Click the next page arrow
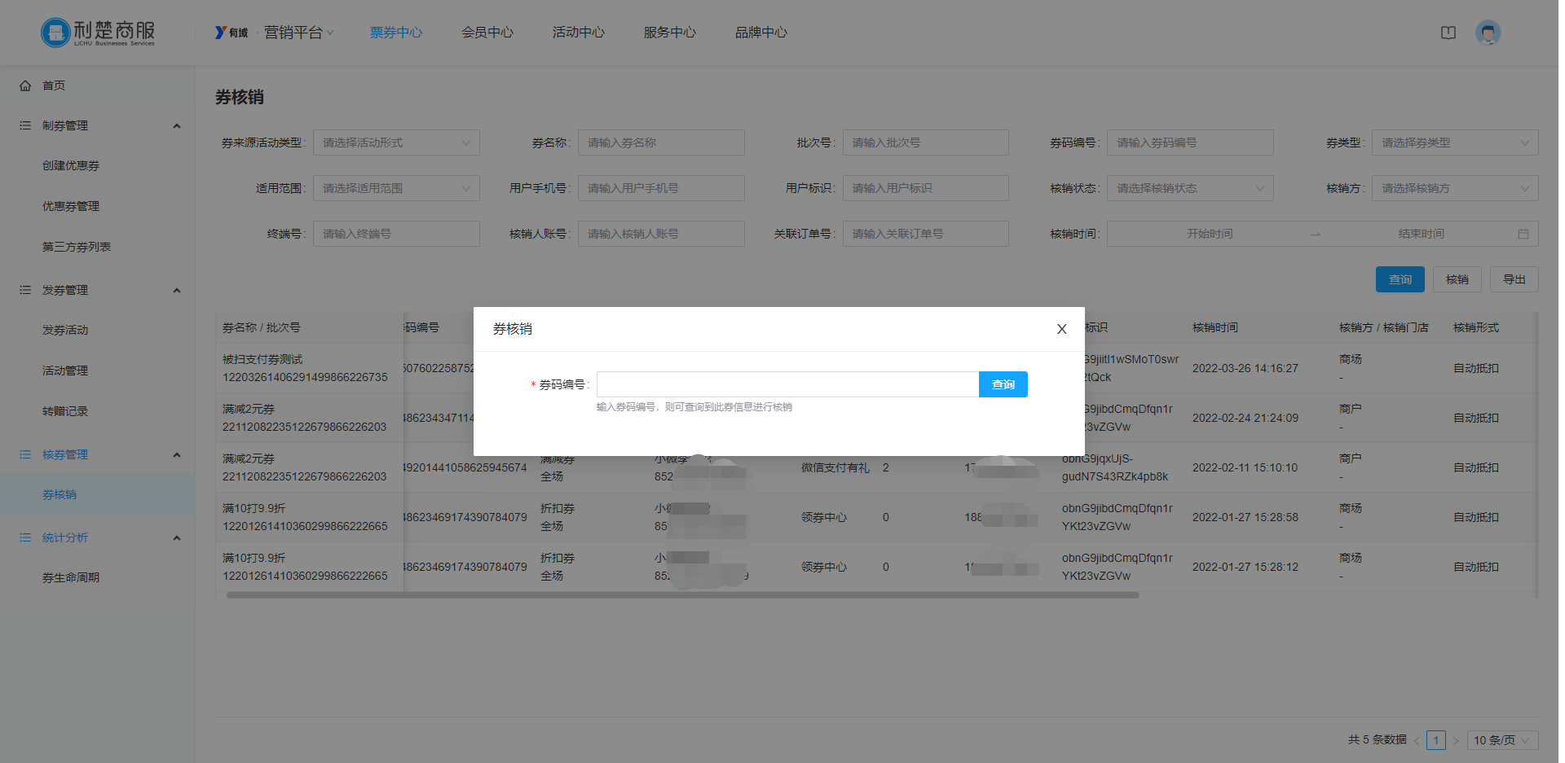The height and width of the screenshot is (763, 1565). point(1456,740)
